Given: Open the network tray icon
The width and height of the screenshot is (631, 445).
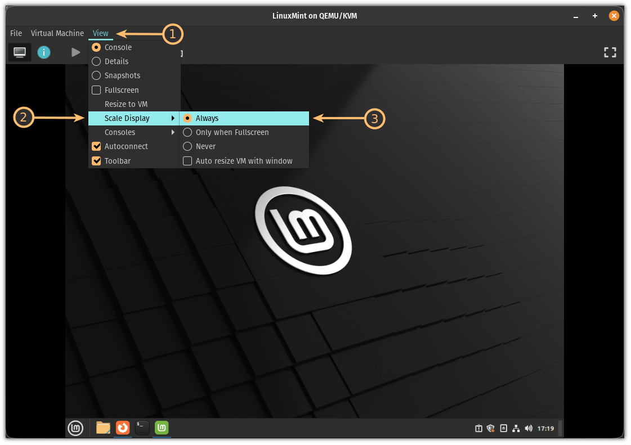Looking at the screenshot, I should coord(516,428).
